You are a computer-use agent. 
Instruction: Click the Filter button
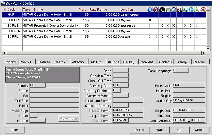pyautogui.click(x=15, y=130)
